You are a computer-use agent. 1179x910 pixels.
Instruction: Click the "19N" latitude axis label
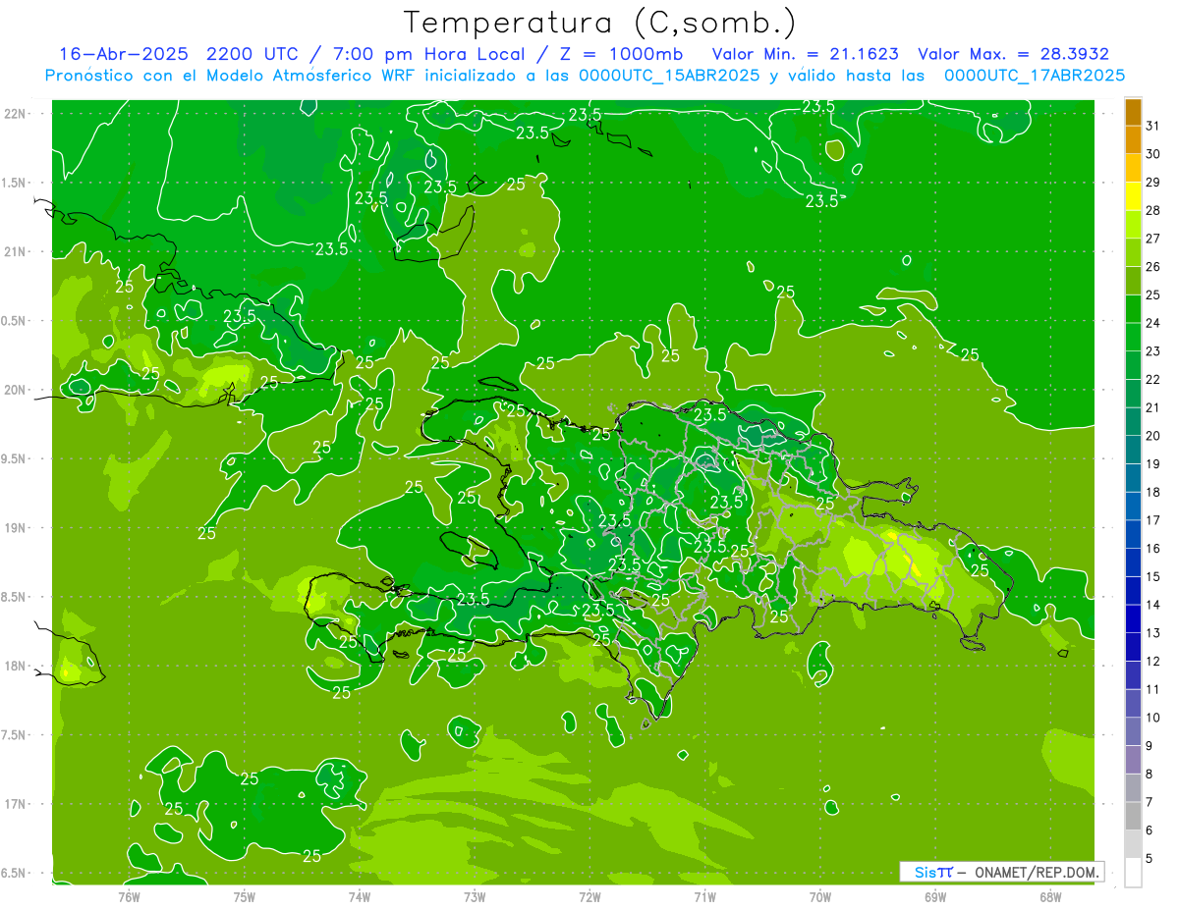click(14, 528)
